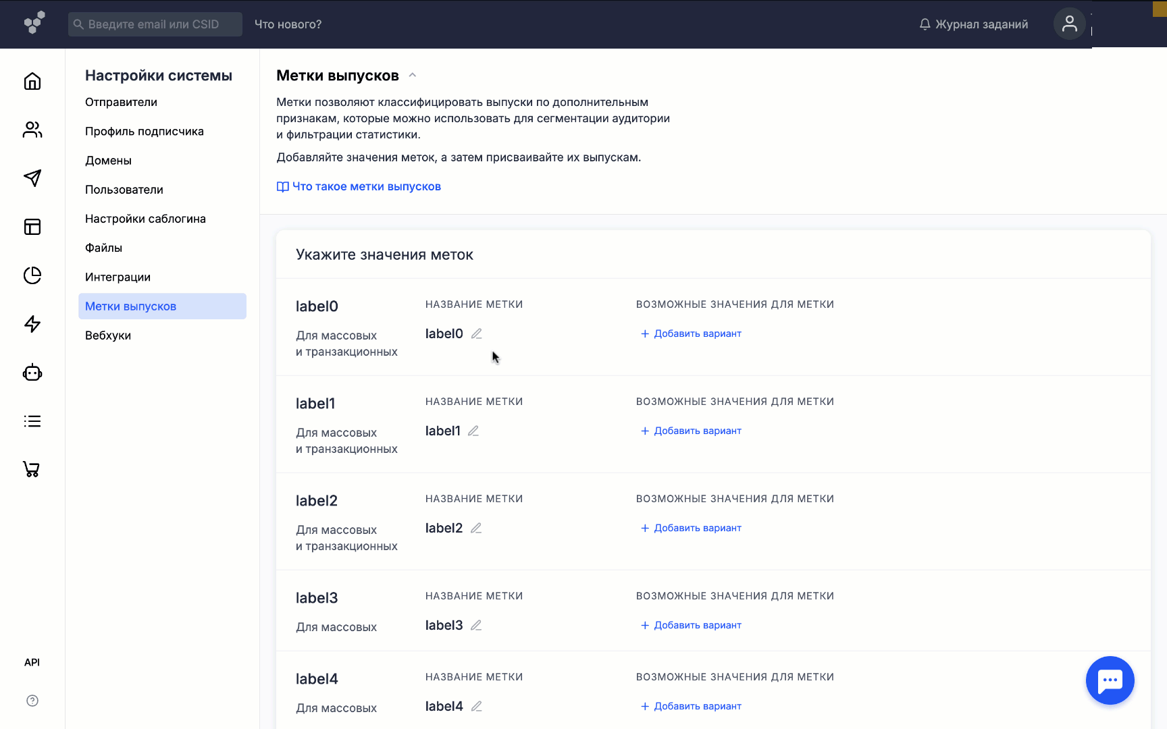1167x729 pixels.
Task: Focus the email or CSID search field
Action: coord(155,24)
